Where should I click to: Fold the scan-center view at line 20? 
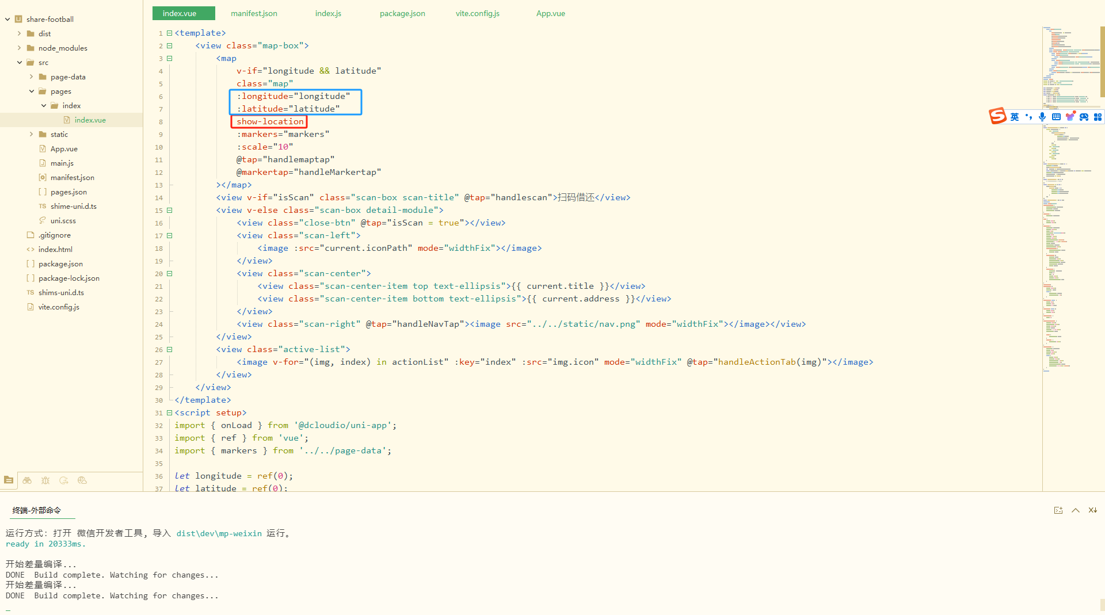click(x=169, y=273)
